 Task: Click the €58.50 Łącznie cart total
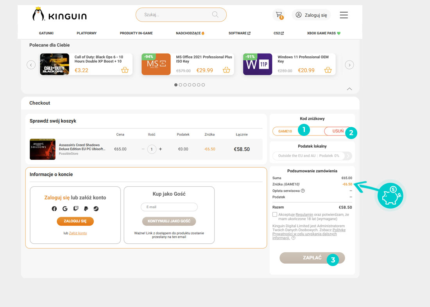coord(242,149)
